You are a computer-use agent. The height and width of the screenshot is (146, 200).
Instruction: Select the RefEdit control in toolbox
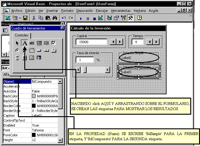(39, 58)
